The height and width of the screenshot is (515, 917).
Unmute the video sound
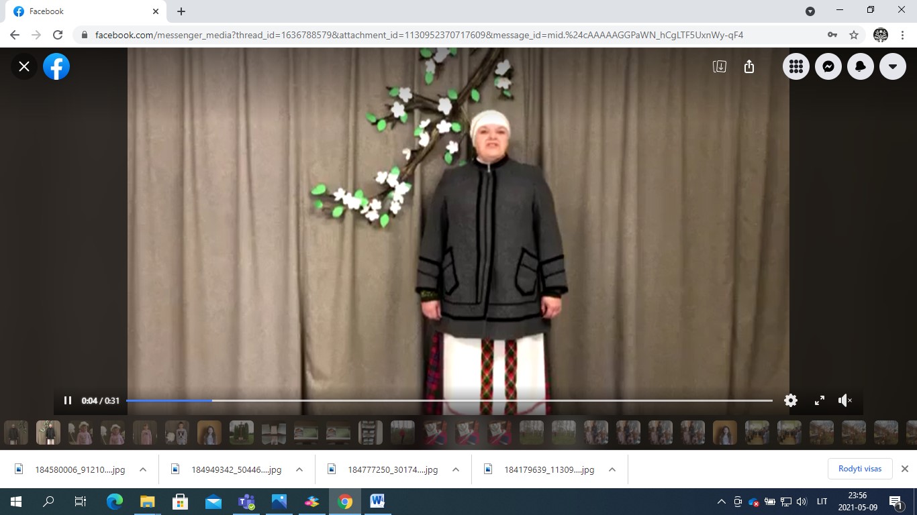click(x=845, y=400)
